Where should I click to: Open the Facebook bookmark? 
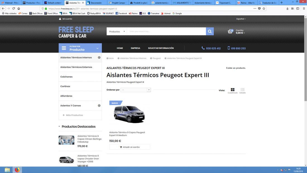(121, 13)
